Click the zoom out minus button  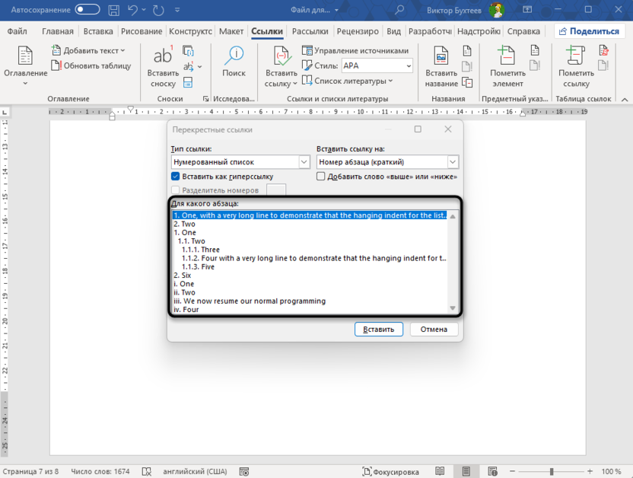[512, 471]
